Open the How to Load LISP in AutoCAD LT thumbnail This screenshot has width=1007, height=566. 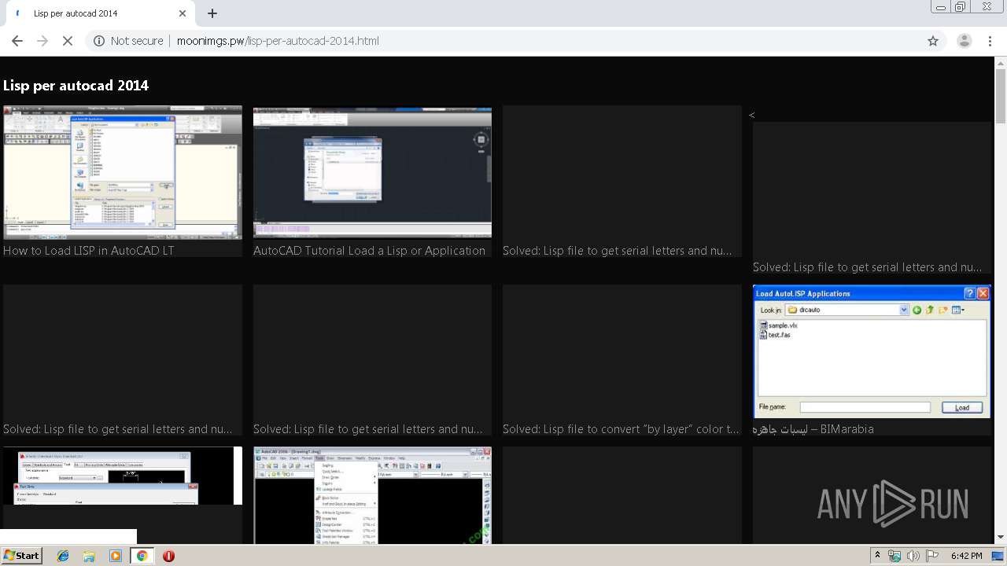pos(123,172)
